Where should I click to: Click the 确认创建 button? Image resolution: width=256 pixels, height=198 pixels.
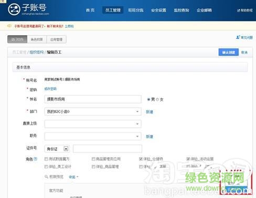click(x=229, y=52)
